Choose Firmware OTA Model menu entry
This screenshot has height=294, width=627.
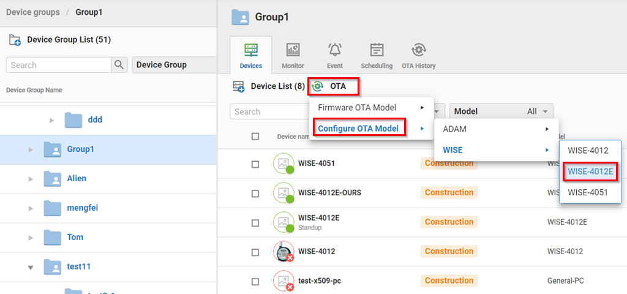point(357,108)
